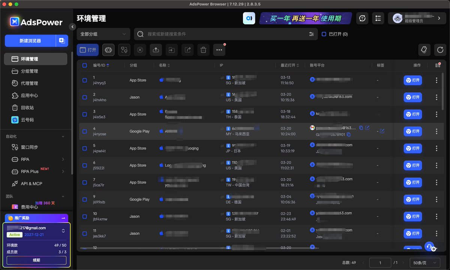The height and width of the screenshot is (270, 450).
Task: Select all profiles with header checkbox
Action: [85, 65]
